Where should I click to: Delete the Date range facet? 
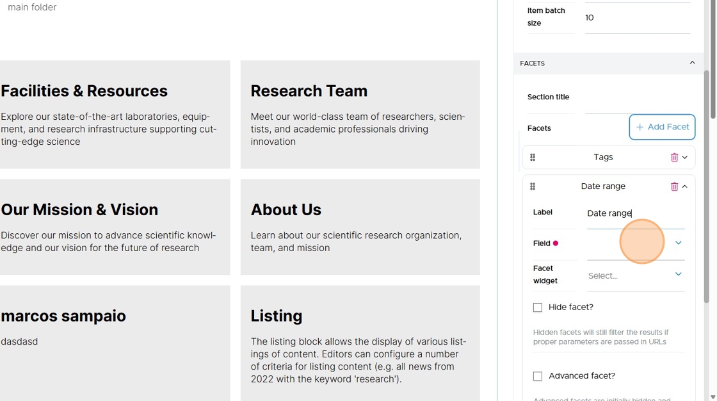(674, 187)
